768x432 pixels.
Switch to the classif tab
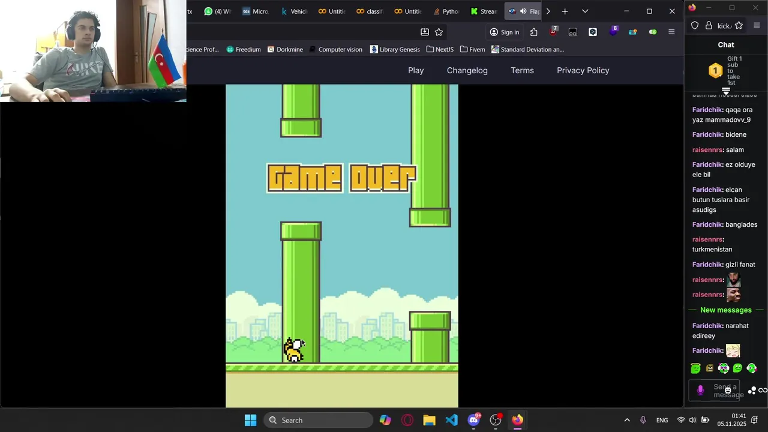point(369,11)
